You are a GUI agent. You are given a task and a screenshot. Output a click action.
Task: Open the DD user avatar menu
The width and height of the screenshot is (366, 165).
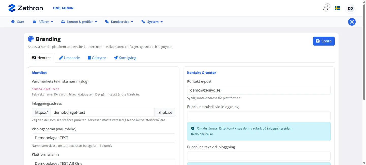350,8
